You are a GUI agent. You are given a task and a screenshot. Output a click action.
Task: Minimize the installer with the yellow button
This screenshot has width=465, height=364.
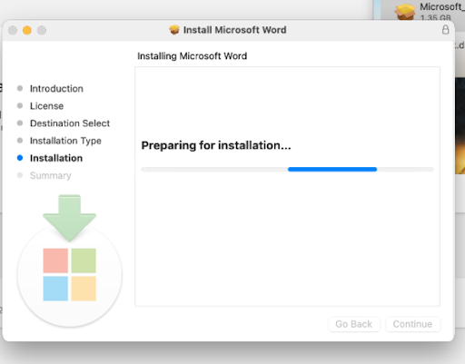click(x=27, y=30)
